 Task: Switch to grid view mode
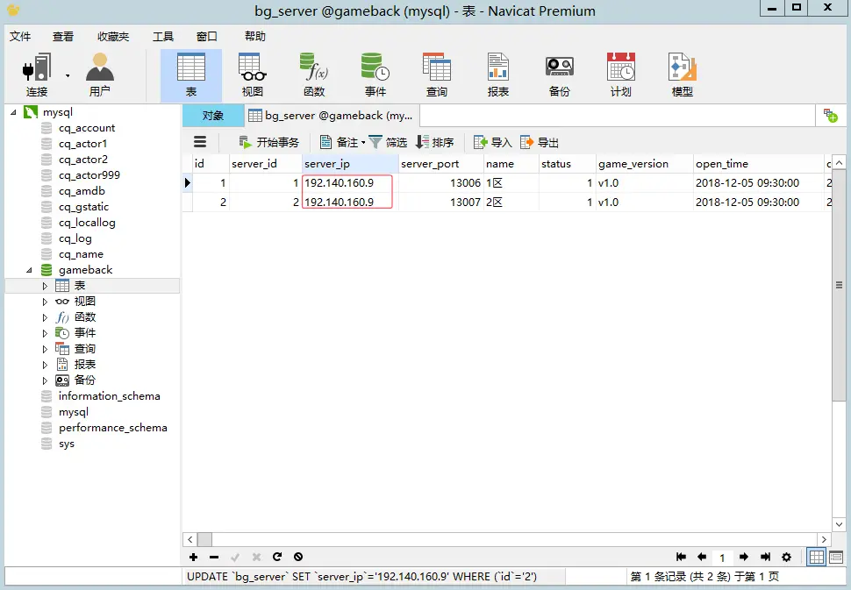click(x=816, y=557)
